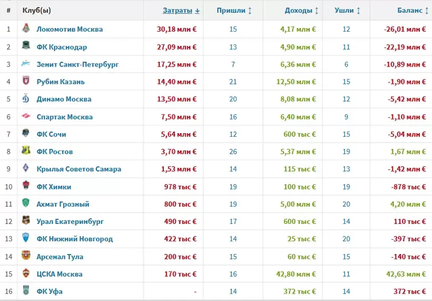Open the ФК Ростов club link
Screen dimensions: 432x301
(x=55, y=152)
